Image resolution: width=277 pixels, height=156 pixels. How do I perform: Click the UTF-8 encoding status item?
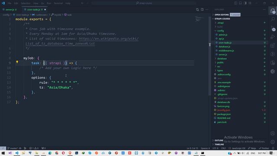coord(216,148)
